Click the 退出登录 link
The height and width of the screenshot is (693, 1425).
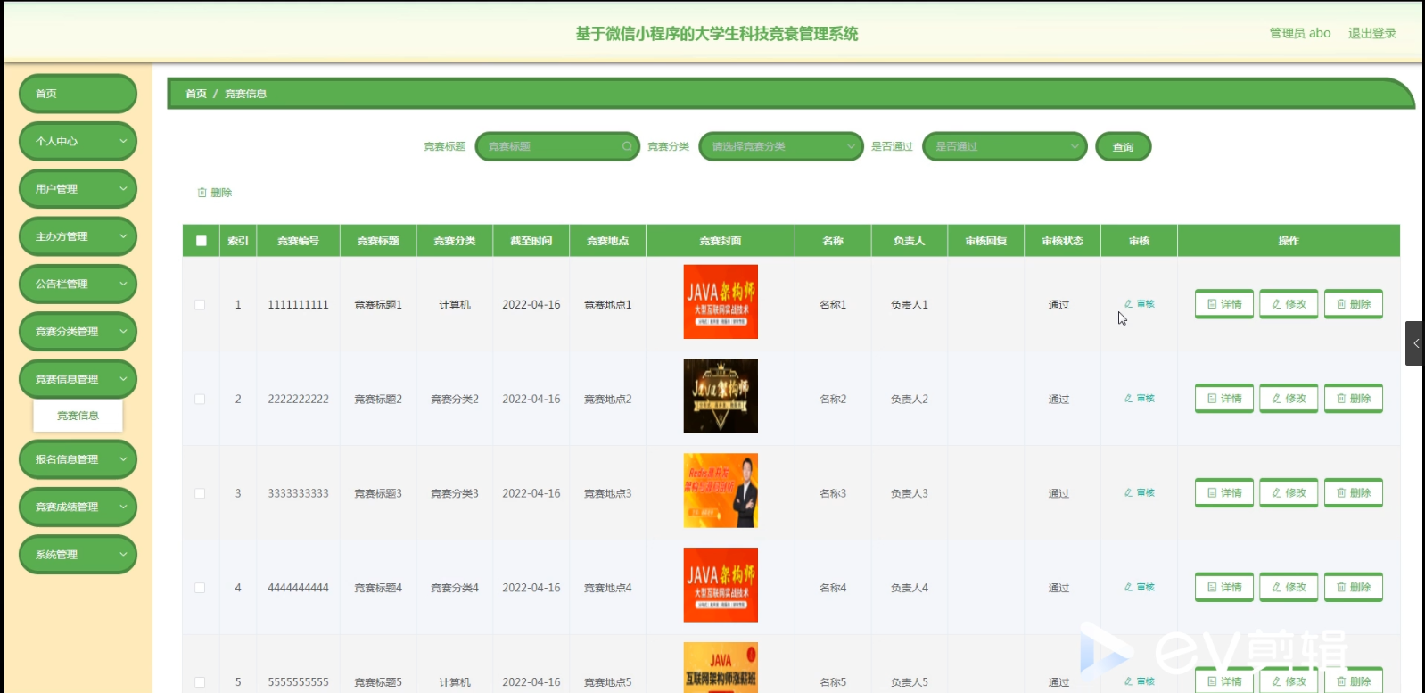click(1372, 33)
